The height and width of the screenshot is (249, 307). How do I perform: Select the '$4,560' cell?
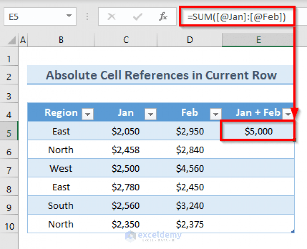click(x=190, y=168)
